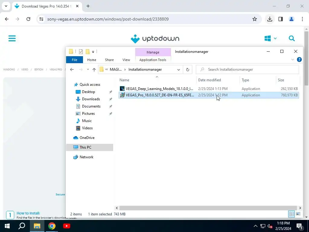Click the Search Installationsmanager box

click(247, 69)
